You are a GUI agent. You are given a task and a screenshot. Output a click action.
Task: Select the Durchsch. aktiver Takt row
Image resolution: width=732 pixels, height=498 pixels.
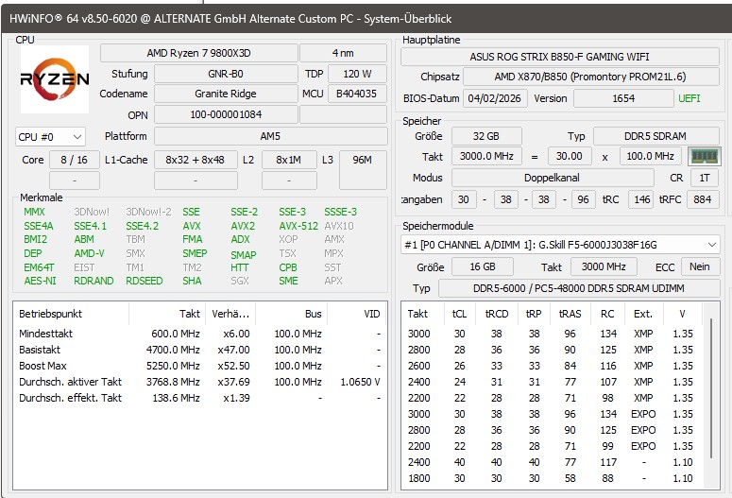(200, 382)
